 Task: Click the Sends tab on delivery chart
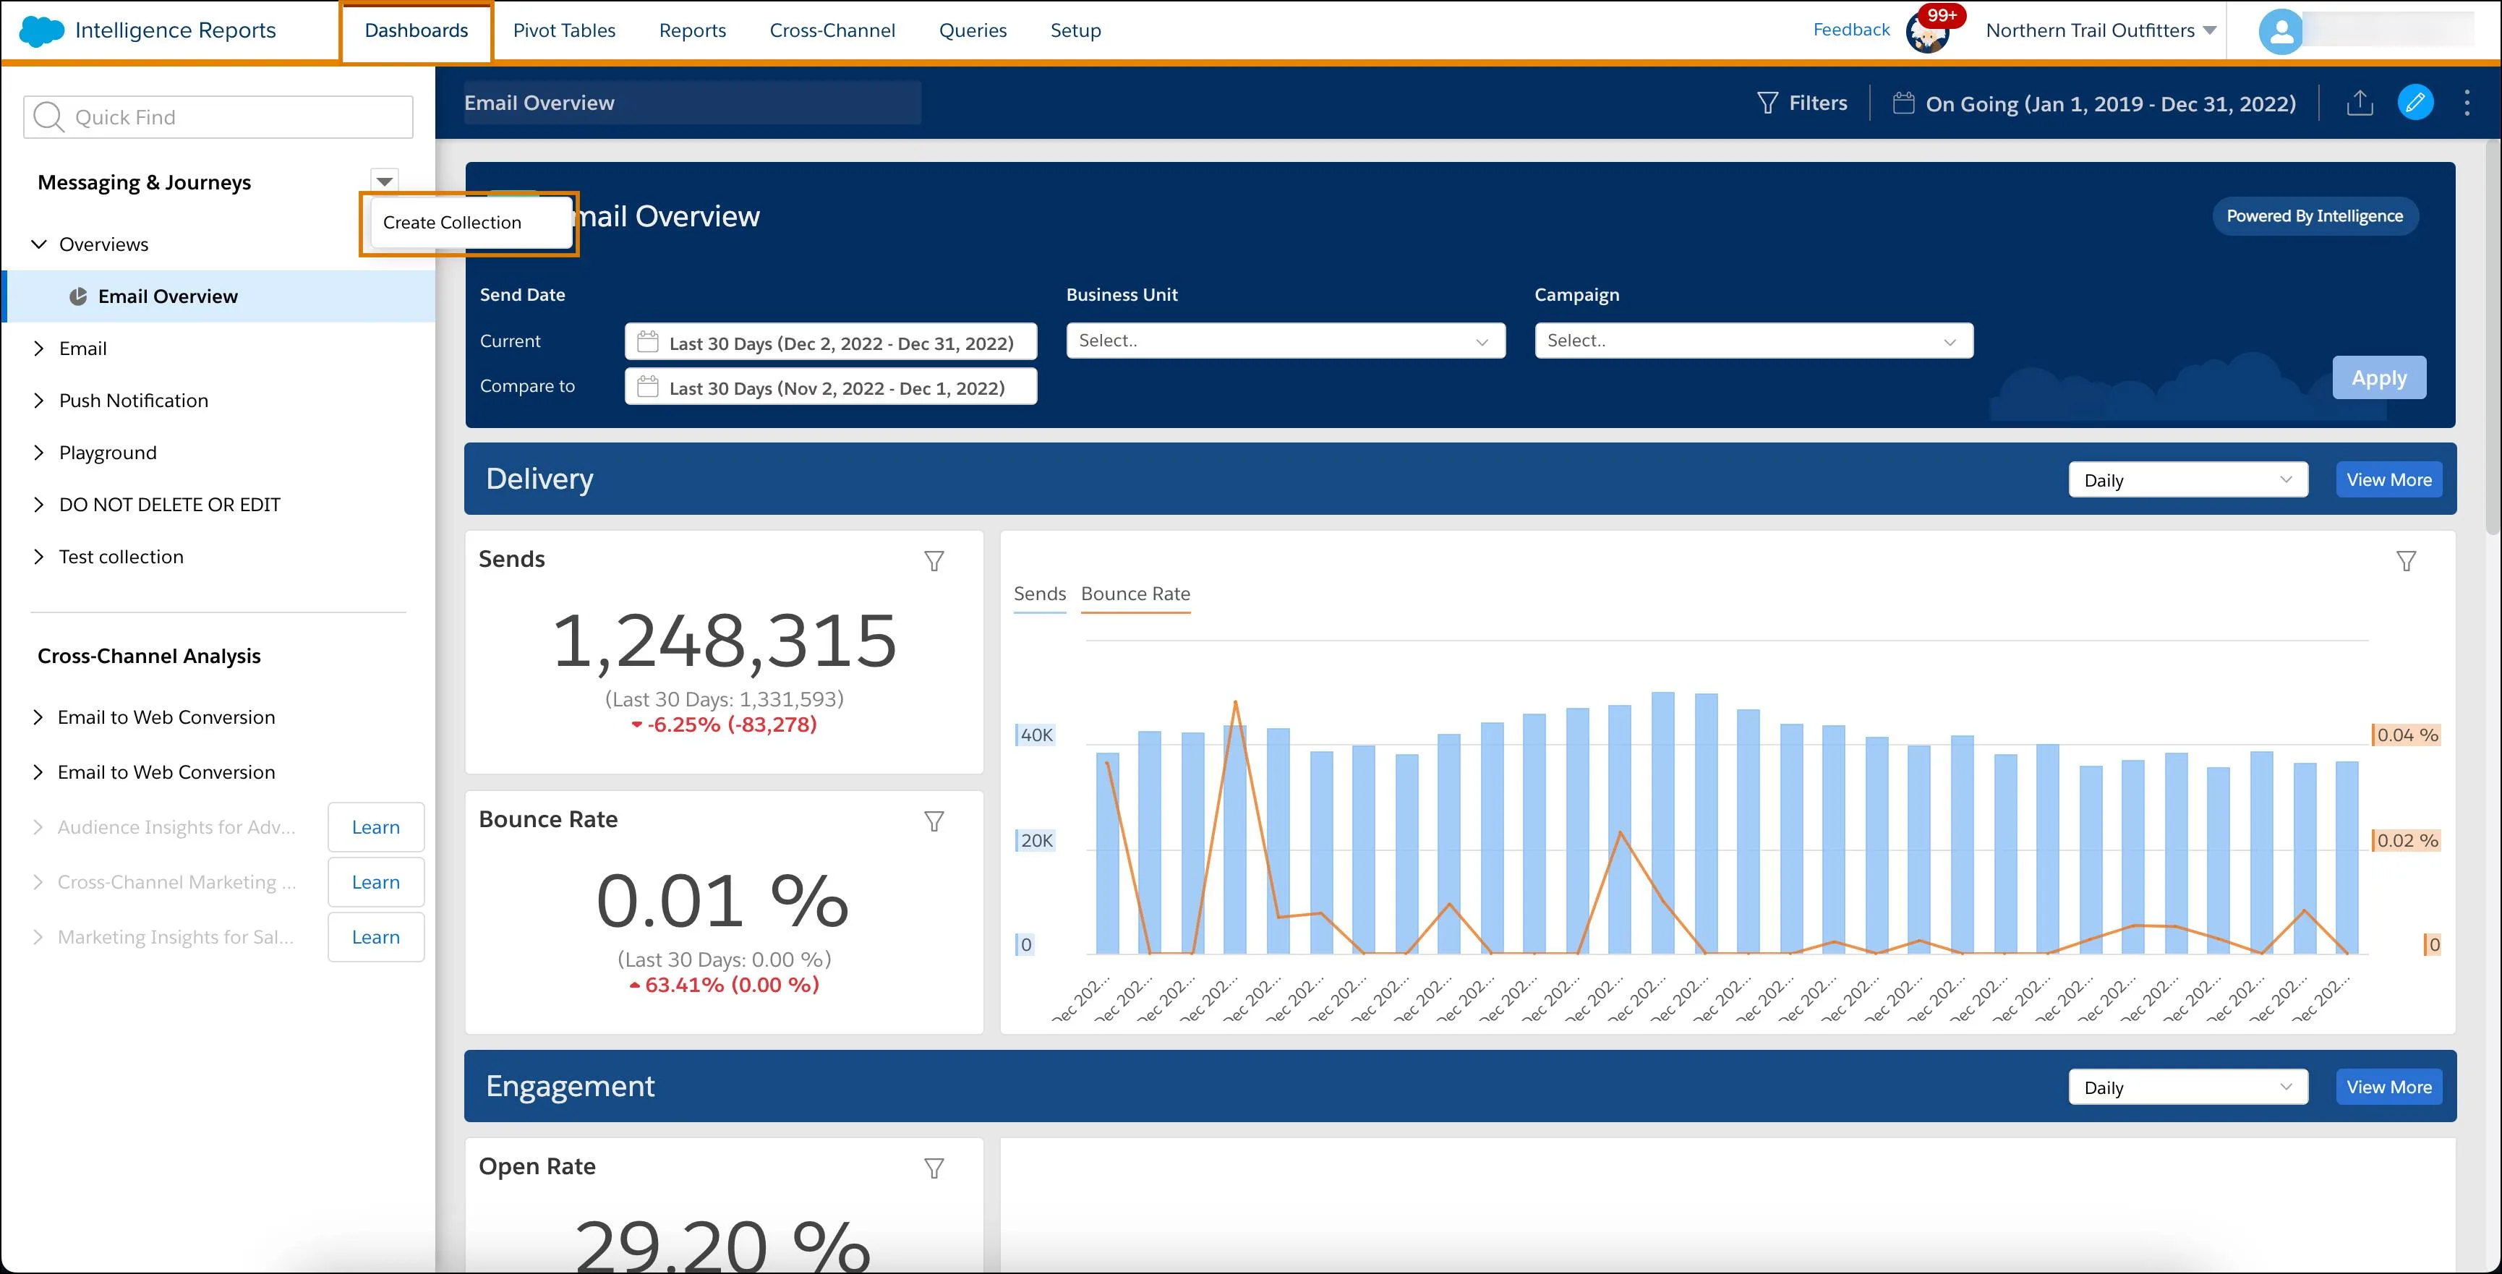(x=1038, y=593)
